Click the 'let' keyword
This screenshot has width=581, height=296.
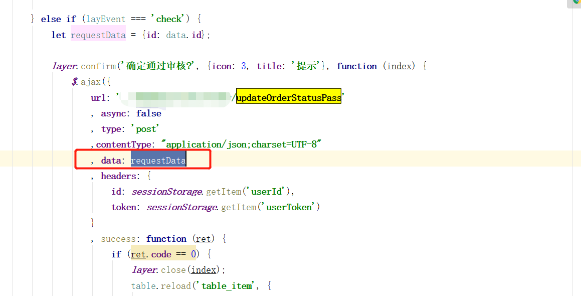pos(59,35)
